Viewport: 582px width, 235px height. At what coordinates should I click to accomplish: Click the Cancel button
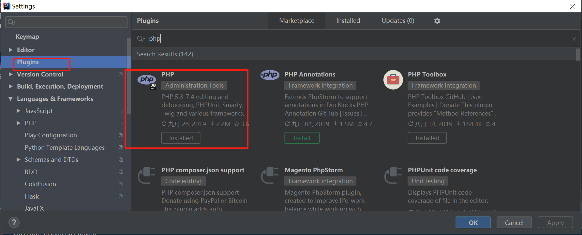514,223
